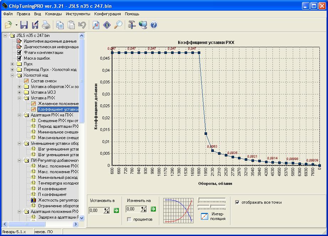Open the Правка menu
Screen dimensions: 328x236
23,14
